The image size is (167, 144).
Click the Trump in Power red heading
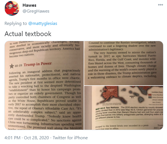point(38,64)
